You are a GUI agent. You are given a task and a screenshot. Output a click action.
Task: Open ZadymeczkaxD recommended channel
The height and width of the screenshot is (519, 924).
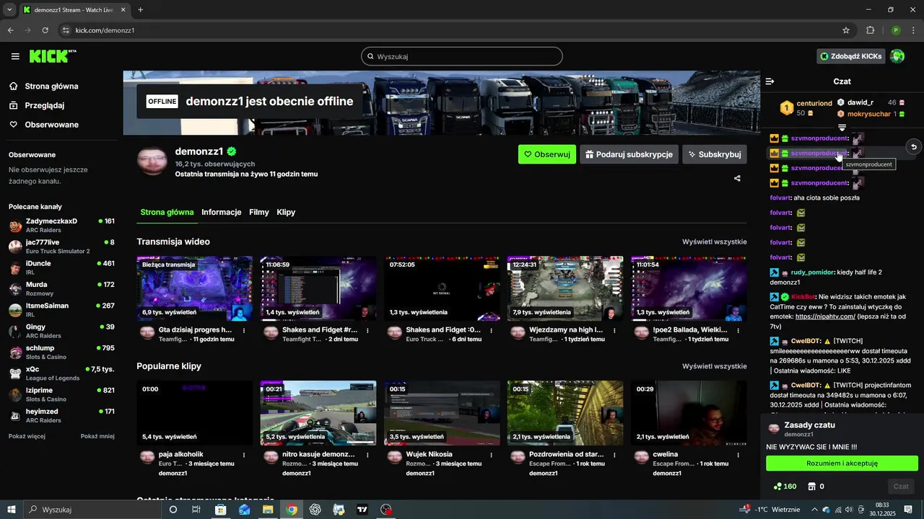click(61, 226)
